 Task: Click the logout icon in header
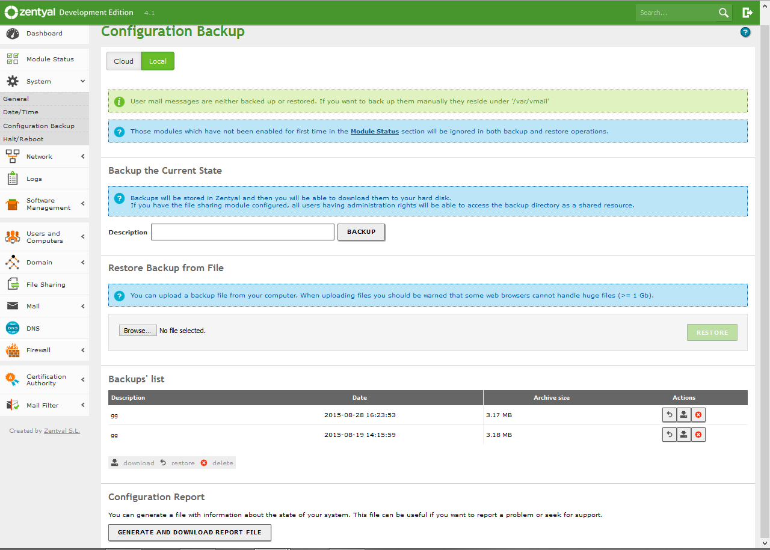point(748,13)
